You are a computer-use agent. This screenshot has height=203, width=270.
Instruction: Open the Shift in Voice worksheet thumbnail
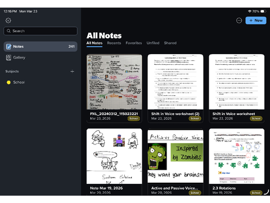237,82
